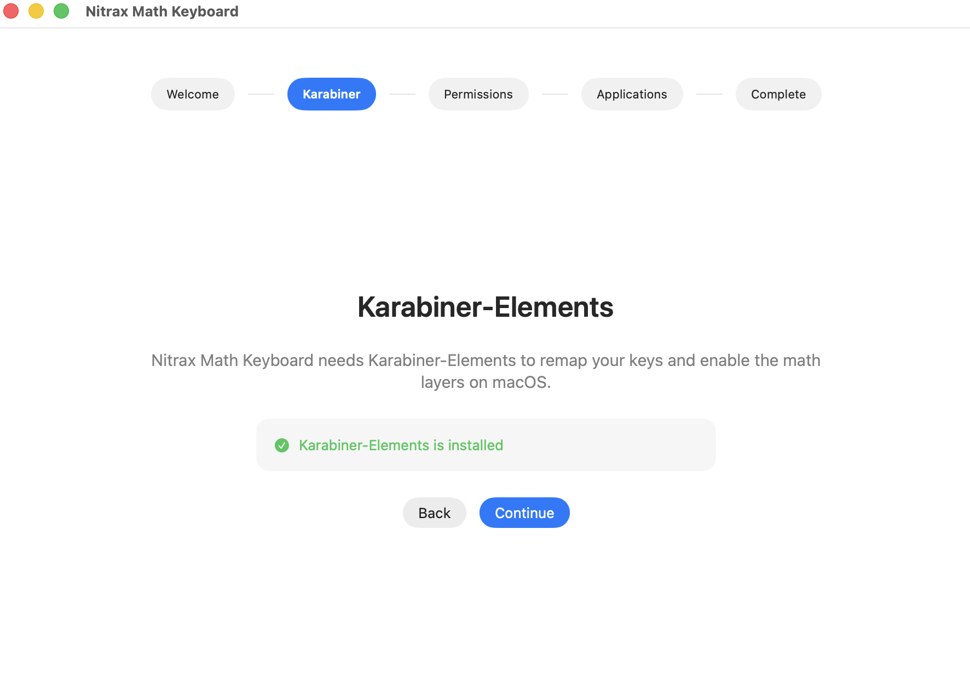Toggle the Karabiner-Elements installed status check

point(281,445)
